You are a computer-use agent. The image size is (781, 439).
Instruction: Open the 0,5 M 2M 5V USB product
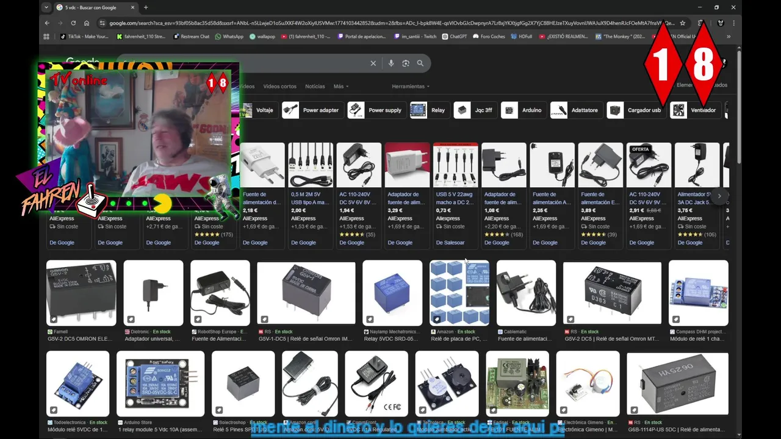[x=311, y=195]
